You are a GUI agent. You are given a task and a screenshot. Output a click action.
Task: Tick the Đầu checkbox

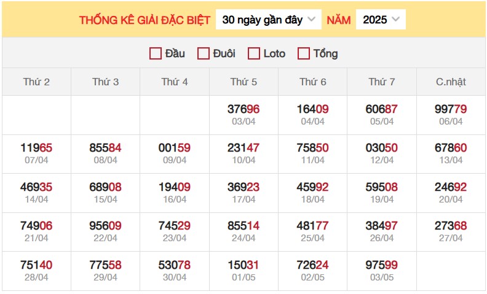tap(156, 53)
